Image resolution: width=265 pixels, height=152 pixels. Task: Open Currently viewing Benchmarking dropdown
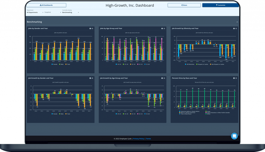click(x=70, y=12)
